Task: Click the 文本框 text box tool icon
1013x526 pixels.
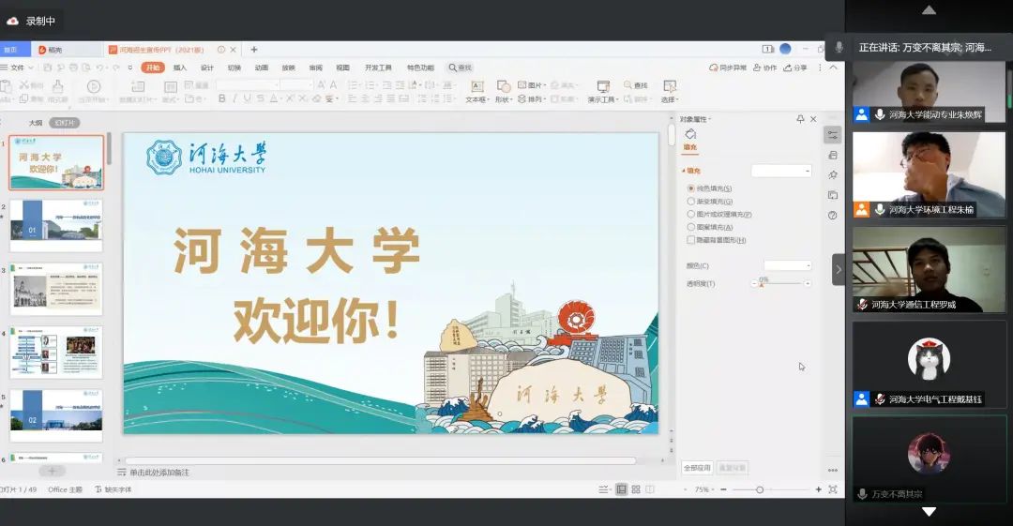Action: (476, 87)
